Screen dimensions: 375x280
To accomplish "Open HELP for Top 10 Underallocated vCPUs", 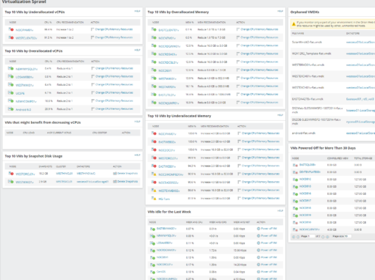I will [137, 11].
